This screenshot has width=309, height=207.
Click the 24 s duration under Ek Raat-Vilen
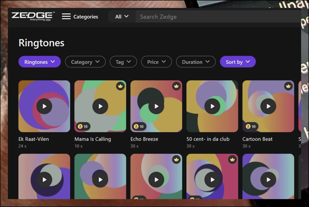tap(22, 146)
